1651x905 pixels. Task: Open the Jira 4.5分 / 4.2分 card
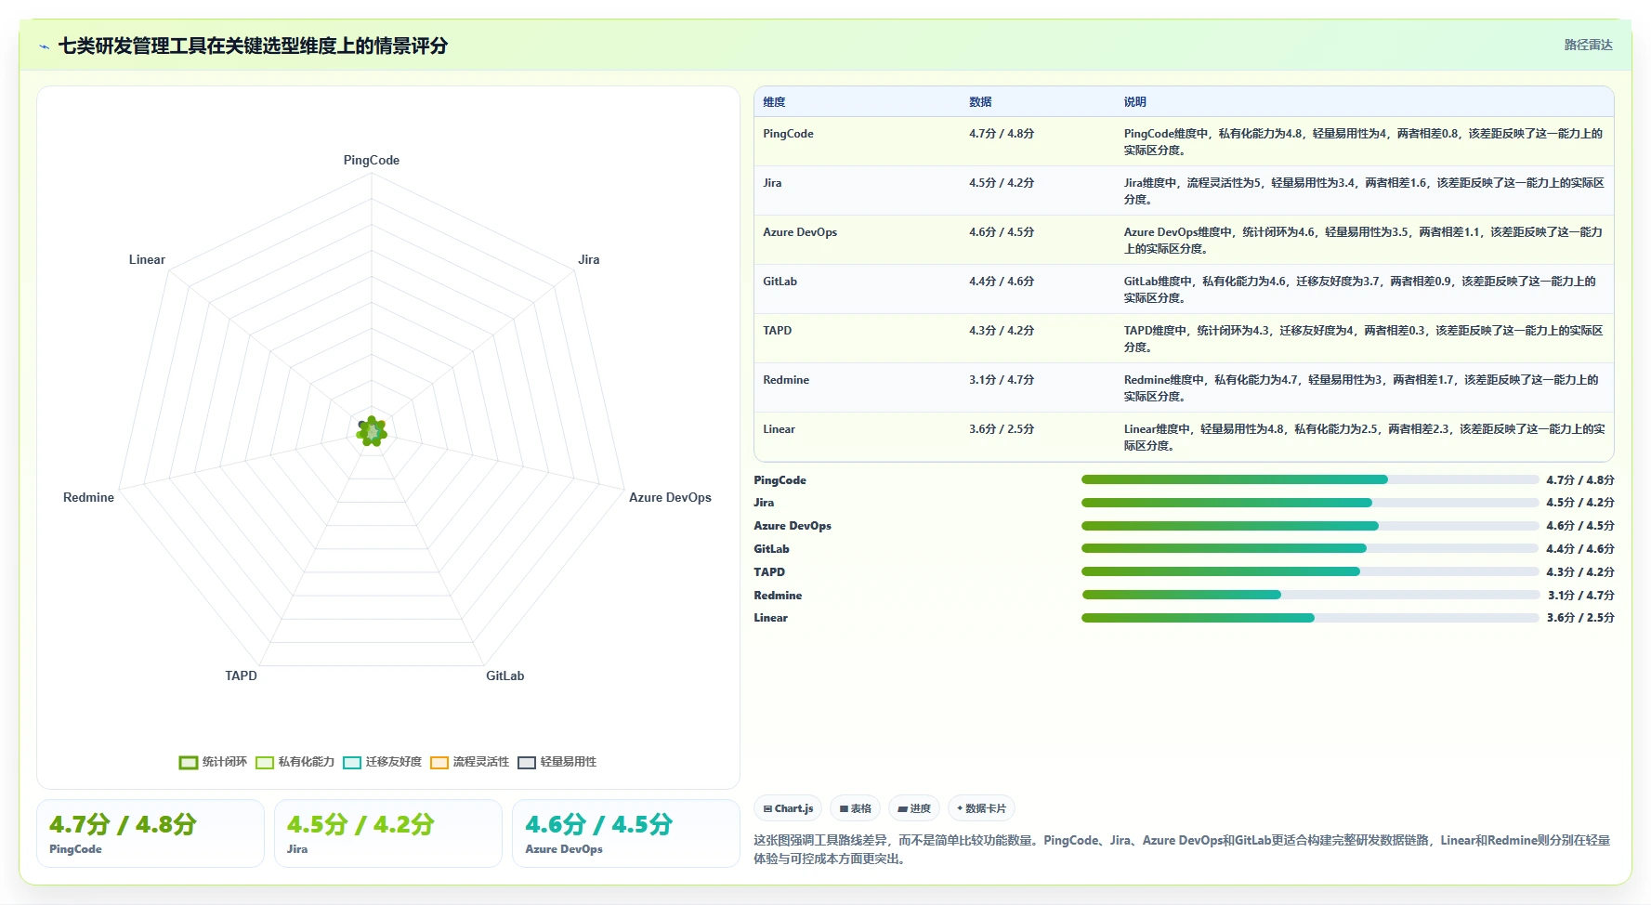(388, 833)
